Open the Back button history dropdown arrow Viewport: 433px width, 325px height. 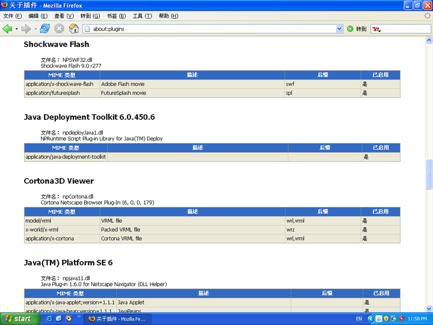[17, 28]
